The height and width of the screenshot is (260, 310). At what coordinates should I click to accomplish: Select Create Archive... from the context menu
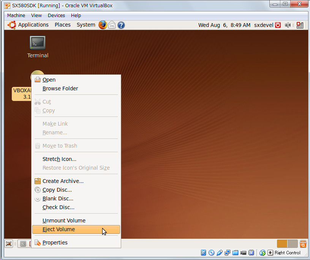point(76,181)
